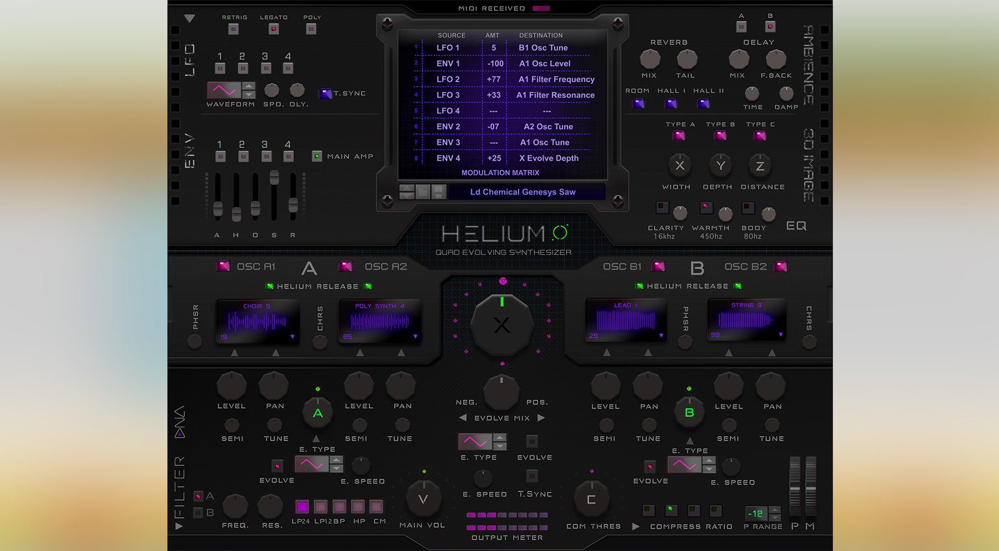Select A1 Filter Frequency destination
The image size is (999, 551).
pos(557,79)
